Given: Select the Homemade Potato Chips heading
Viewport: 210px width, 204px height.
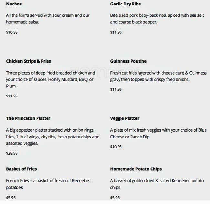Looking at the screenshot, I should (x=136, y=169).
